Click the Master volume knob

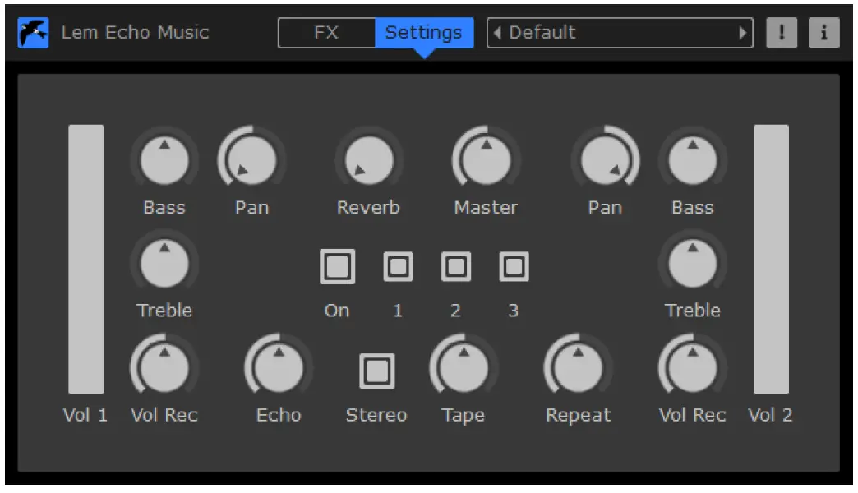486,159
